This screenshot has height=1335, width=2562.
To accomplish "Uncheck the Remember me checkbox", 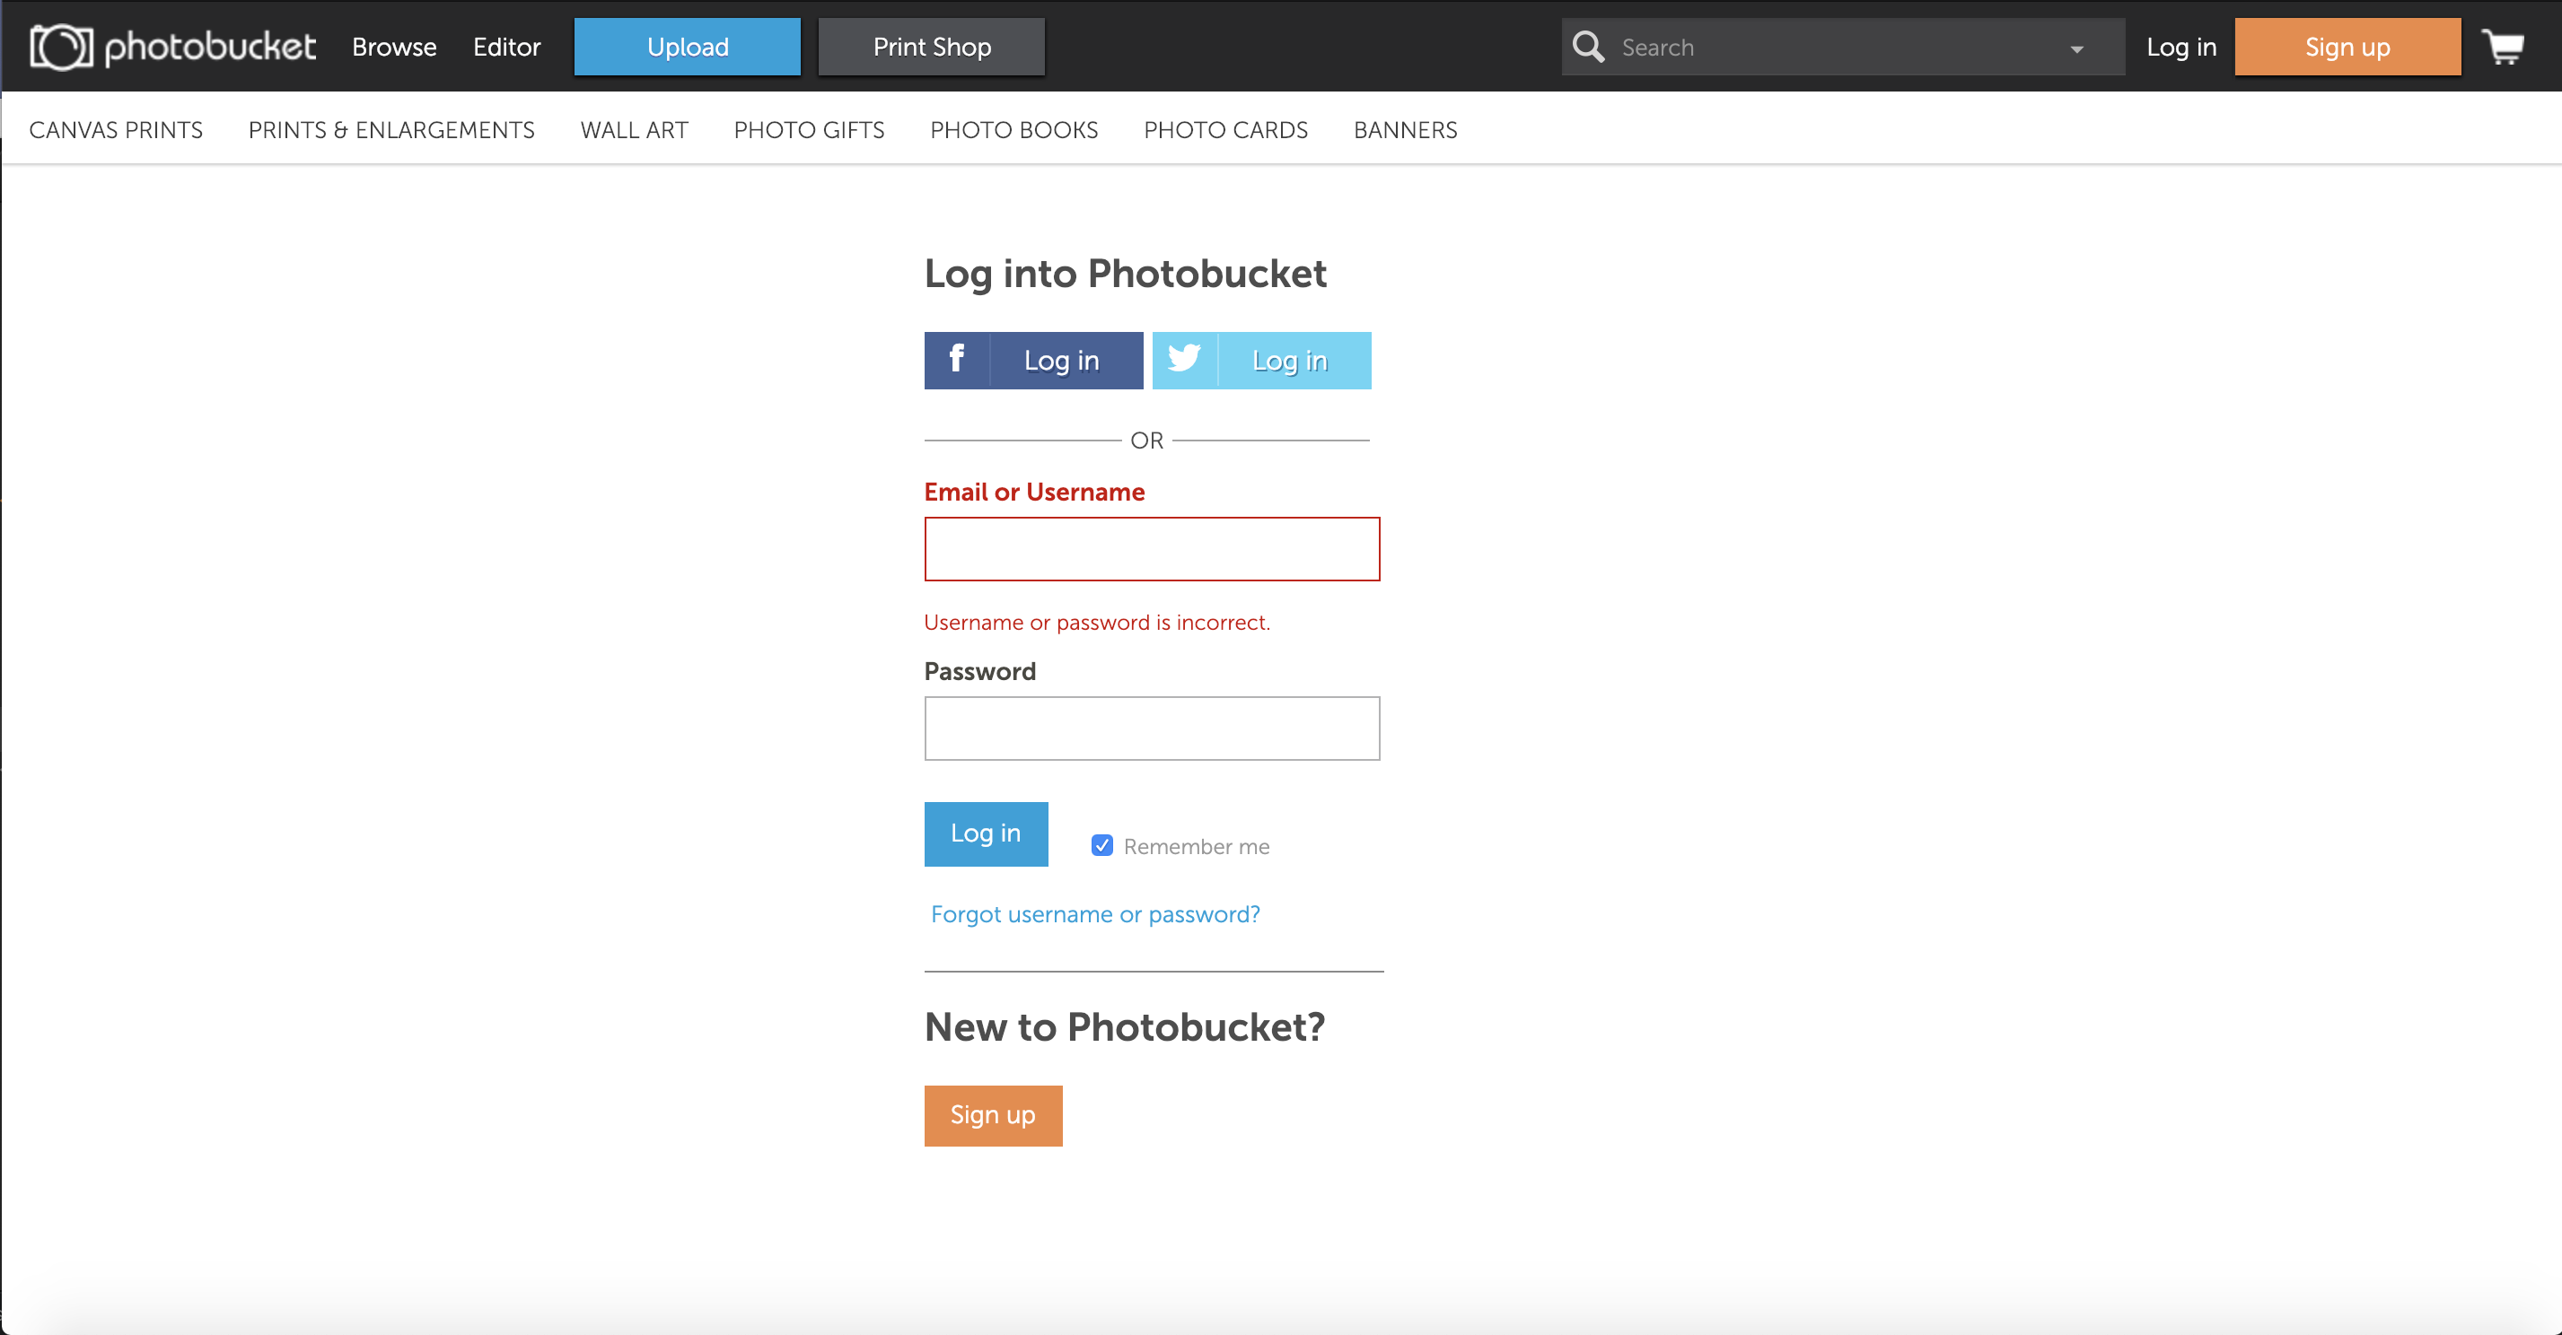I will pos(1101,846).
